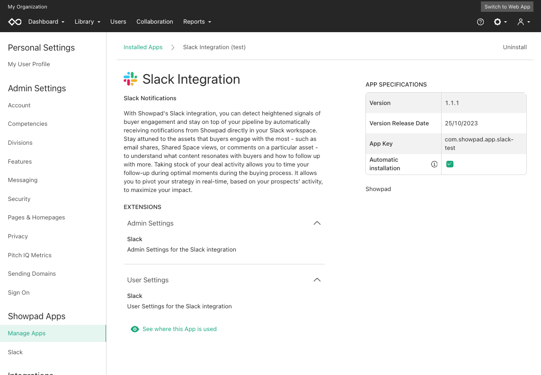This screenshot has height=375, width=541.
Task: Open Collaboration in top navigation
Action: point(155,22)
